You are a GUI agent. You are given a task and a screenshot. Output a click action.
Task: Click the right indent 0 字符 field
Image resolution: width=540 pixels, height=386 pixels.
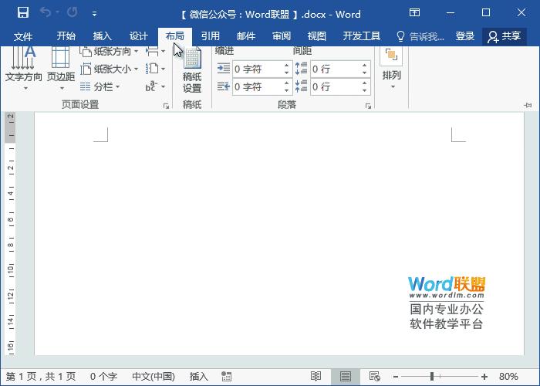click(258, 86)
